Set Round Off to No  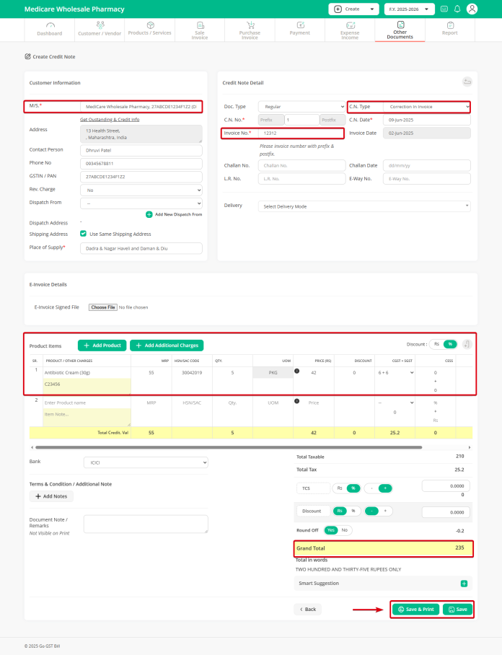click(344, 530)
